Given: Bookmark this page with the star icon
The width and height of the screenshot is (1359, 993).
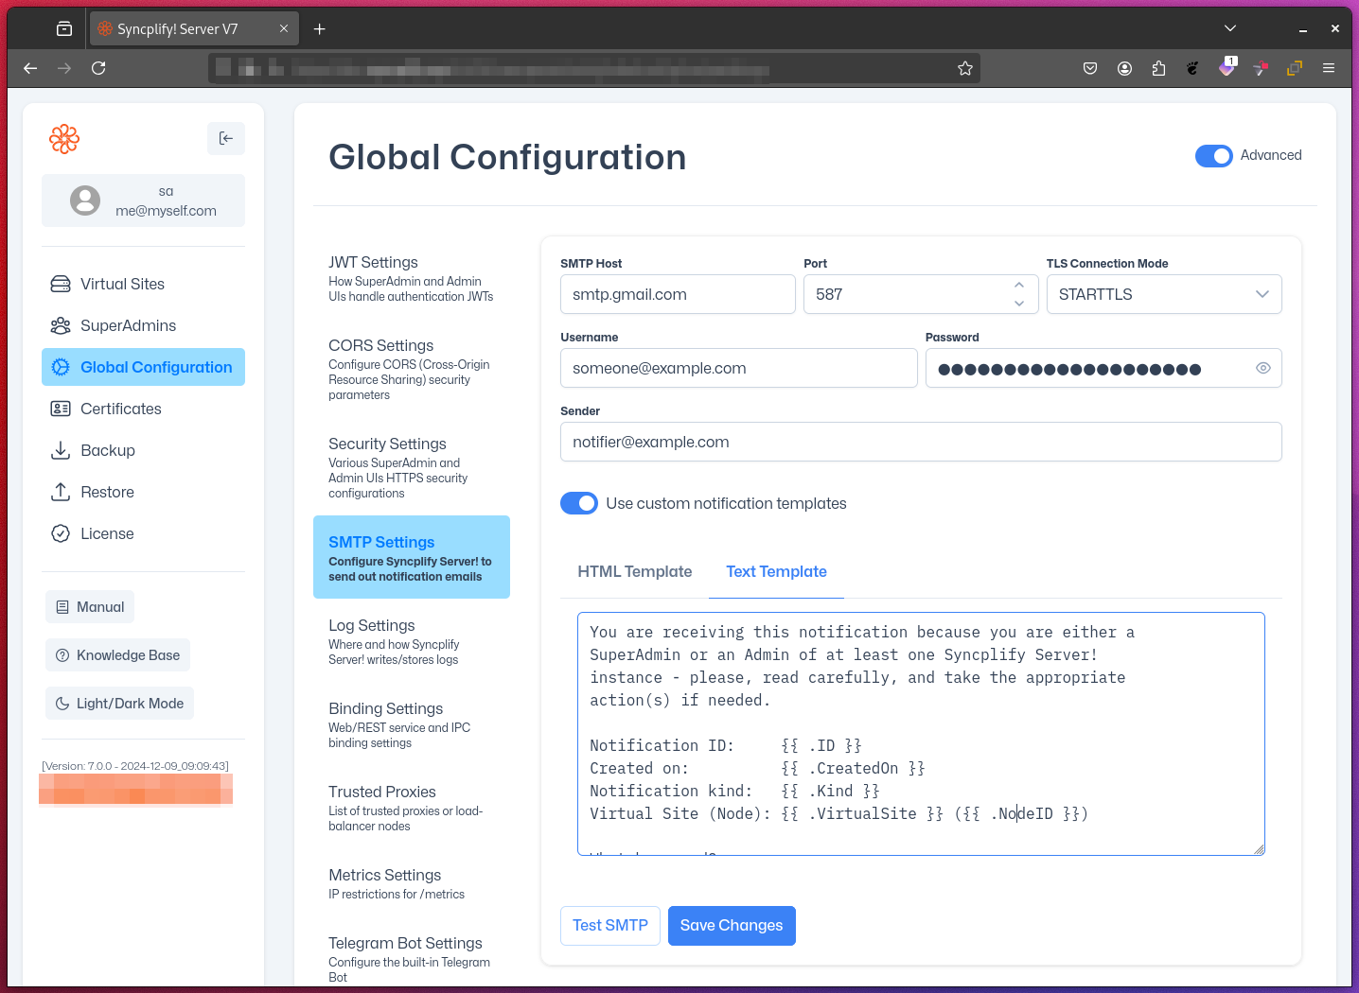Looking at the screenshot, I should tap(964, 68).
